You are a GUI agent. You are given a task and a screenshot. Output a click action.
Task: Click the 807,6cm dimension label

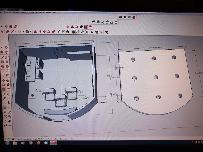click(153, 48)
